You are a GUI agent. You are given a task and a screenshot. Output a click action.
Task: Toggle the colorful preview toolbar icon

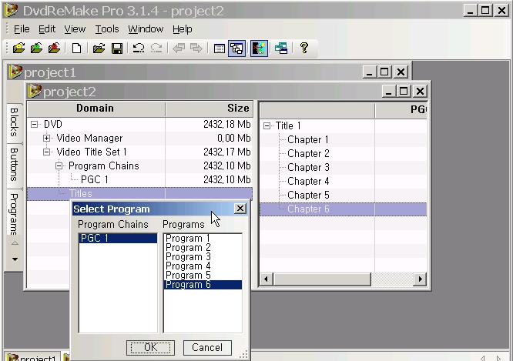(259, 48)
